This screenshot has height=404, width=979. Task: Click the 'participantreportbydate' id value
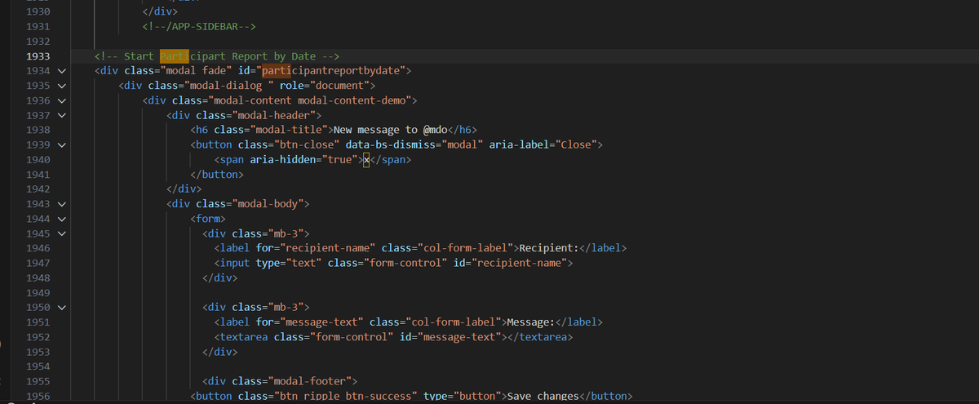pos(332,71)
